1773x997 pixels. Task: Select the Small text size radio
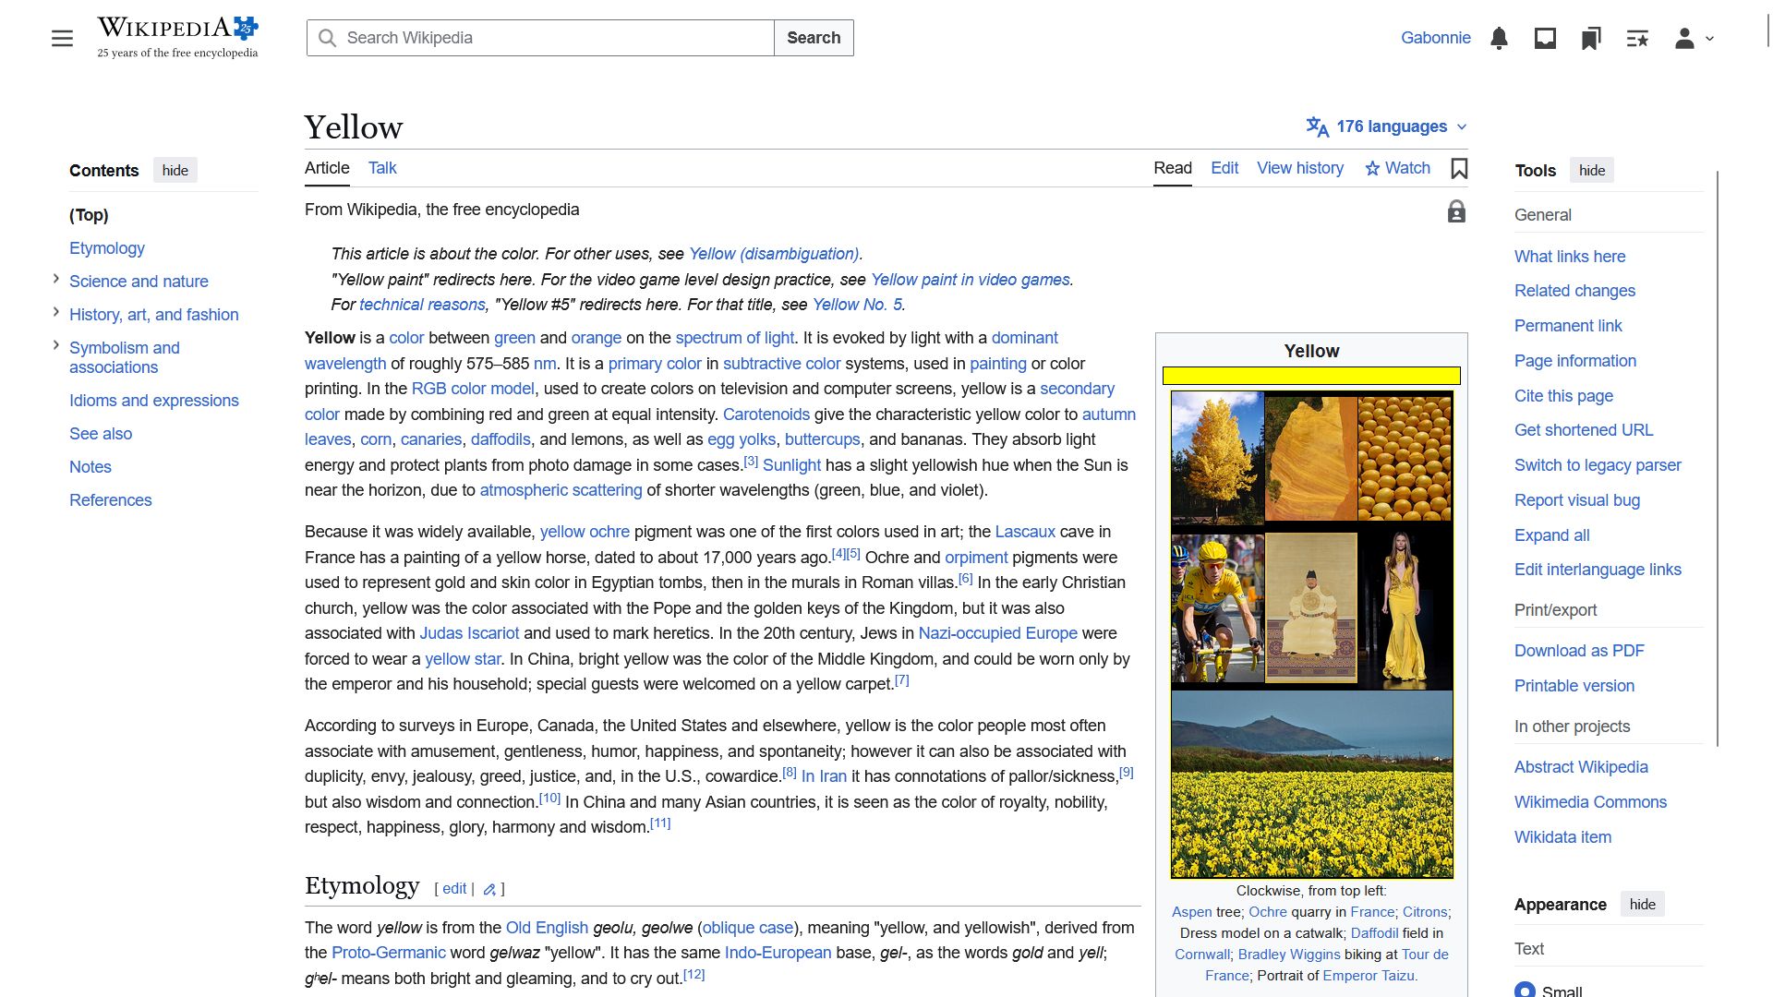click(x=1525, y=990)
